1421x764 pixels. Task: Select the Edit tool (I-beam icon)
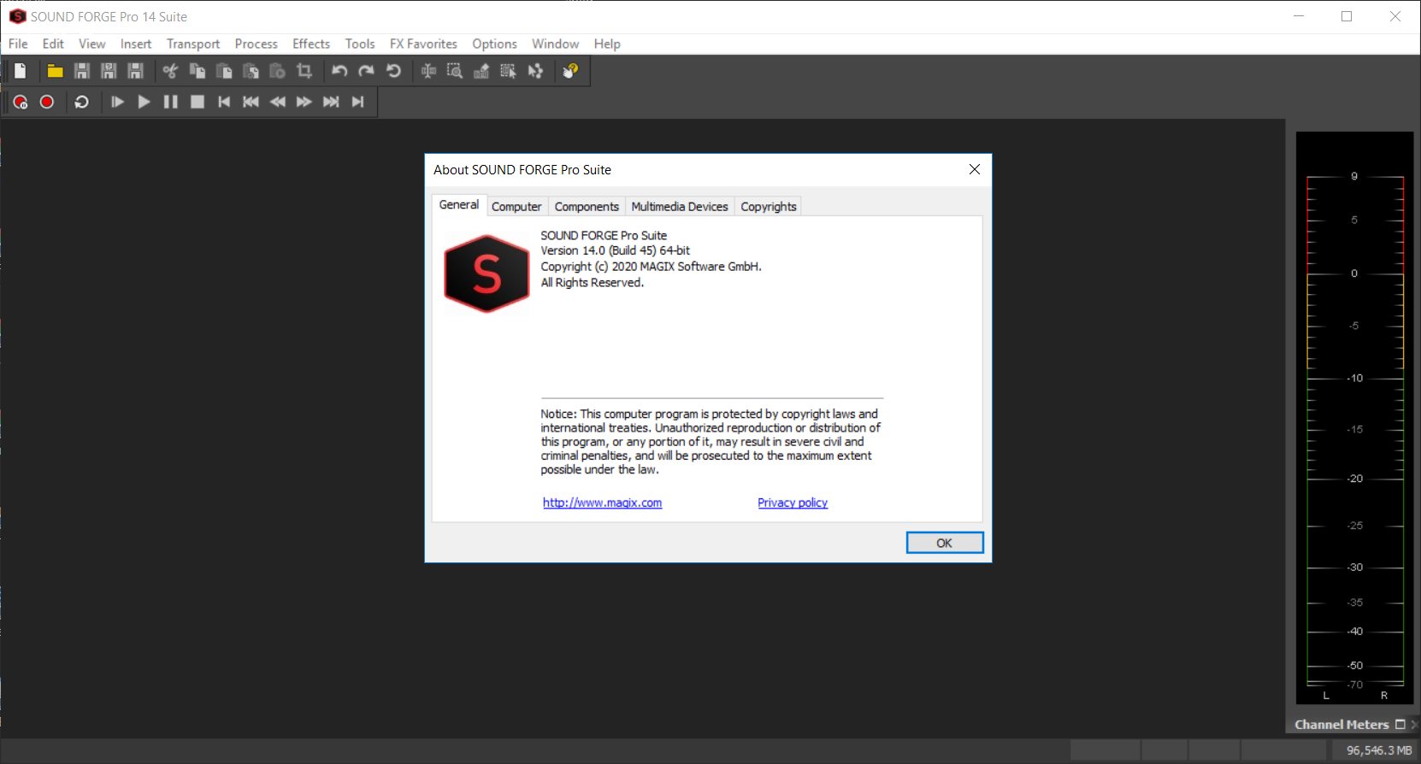(428, 71)
